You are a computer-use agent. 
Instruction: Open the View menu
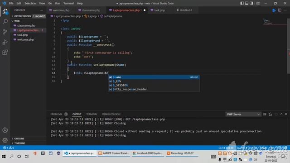click(x=42, y=3)
